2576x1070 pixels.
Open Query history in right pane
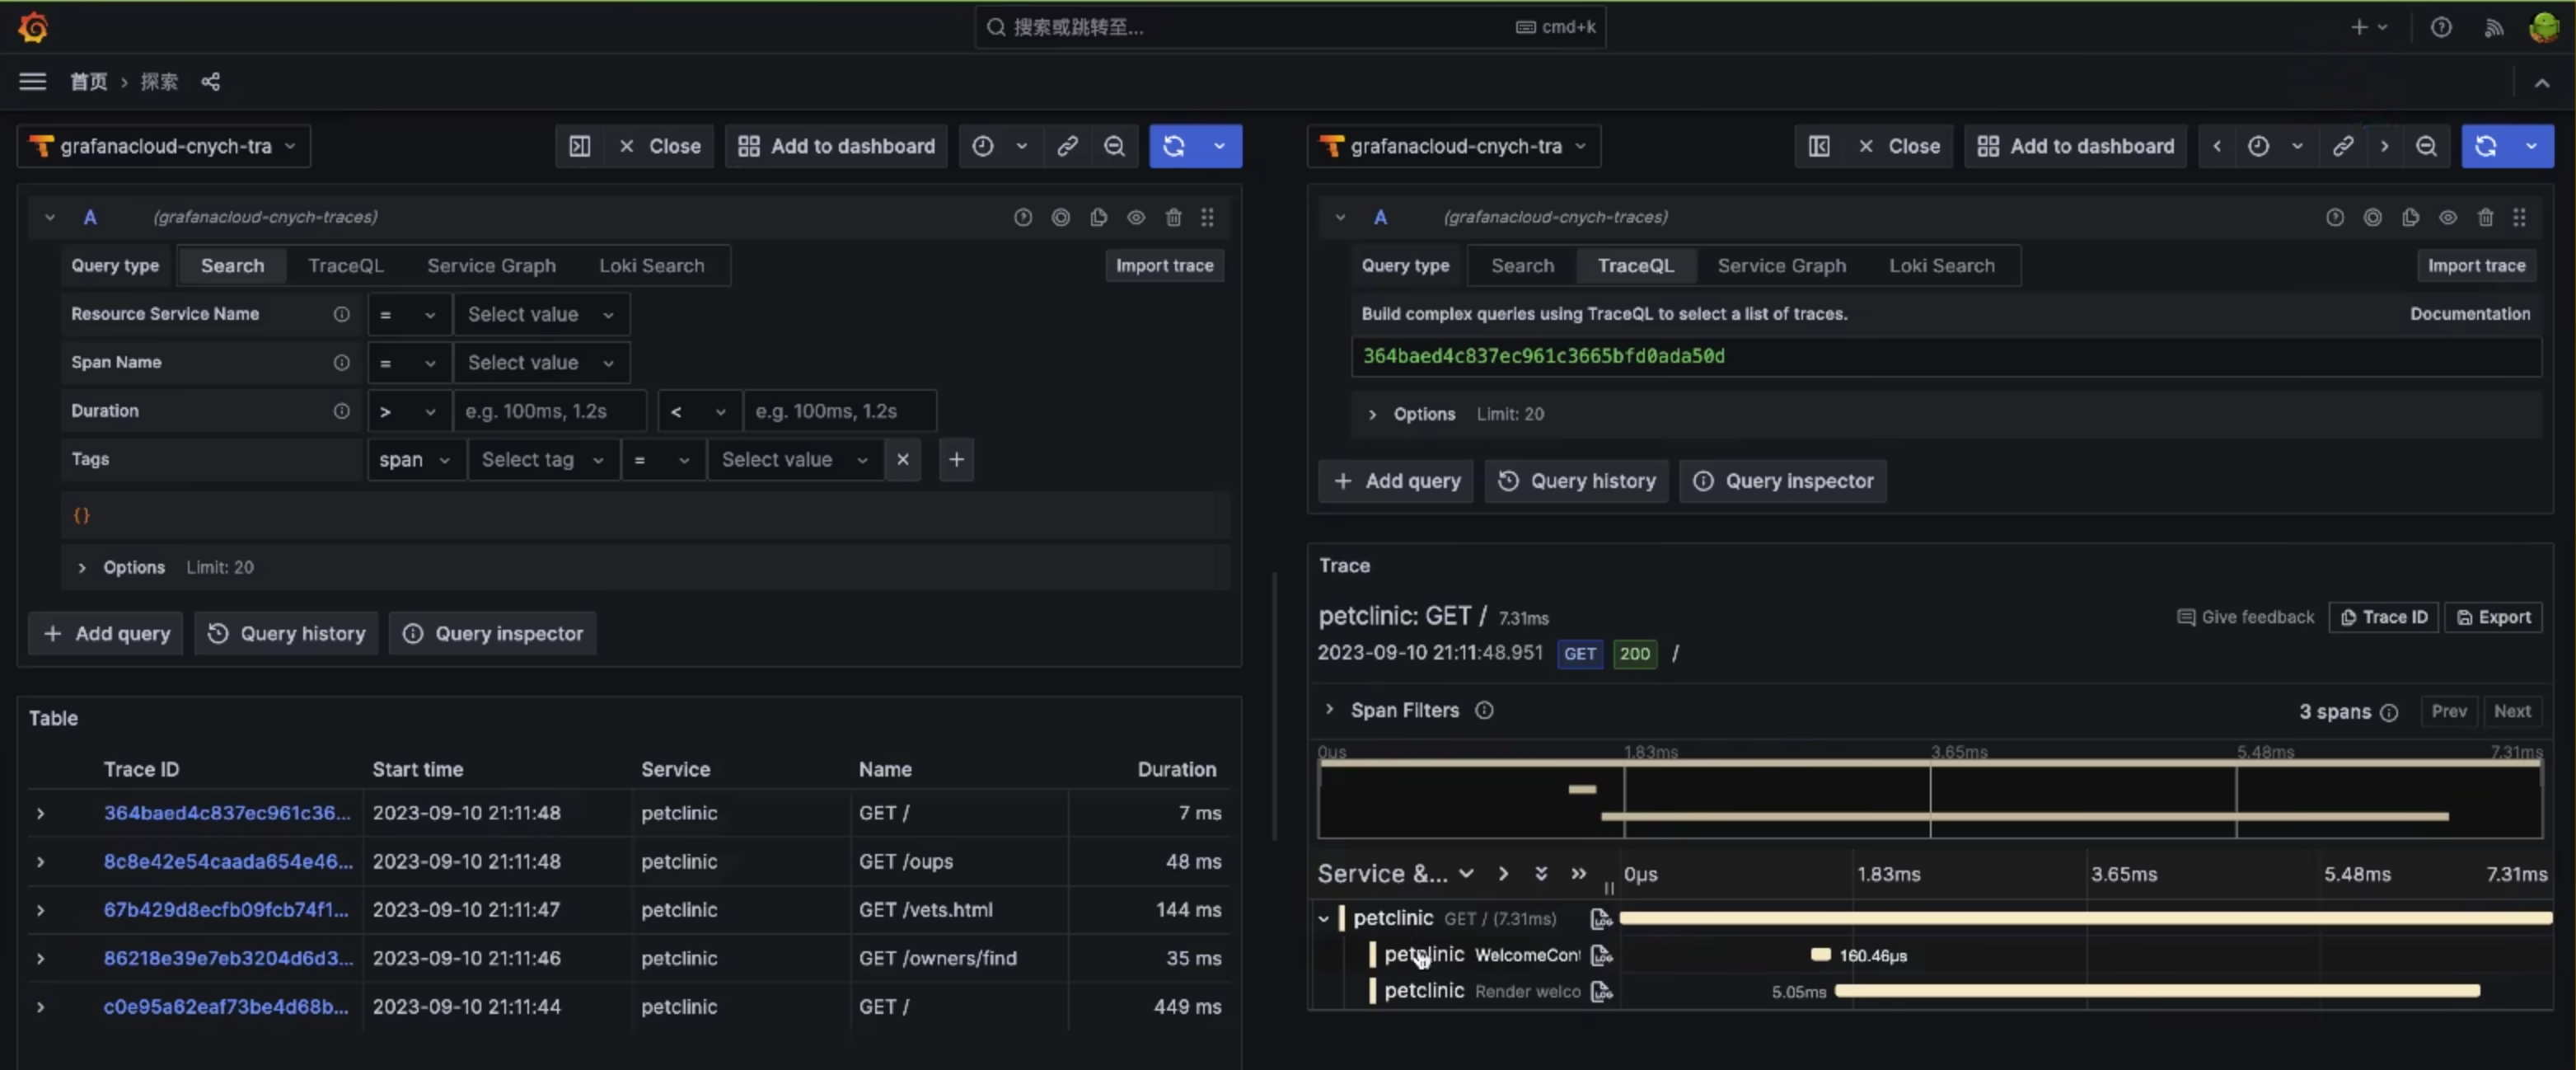tap(1576, 482)
